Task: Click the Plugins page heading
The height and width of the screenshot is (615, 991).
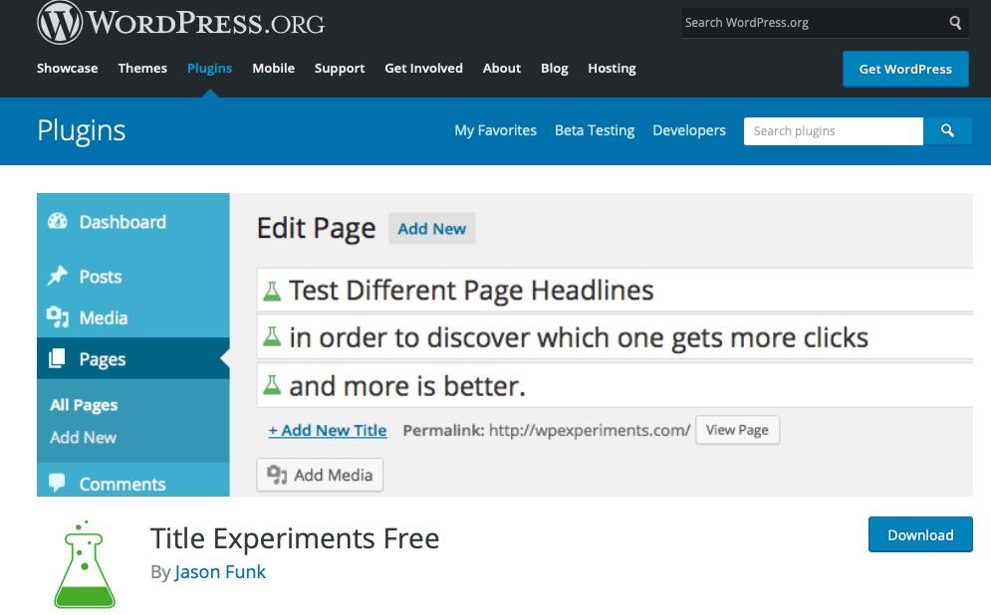Action: tap(82, 130)
